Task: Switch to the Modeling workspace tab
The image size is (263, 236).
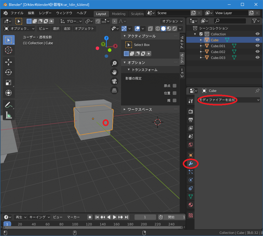Action: point(118,14)
